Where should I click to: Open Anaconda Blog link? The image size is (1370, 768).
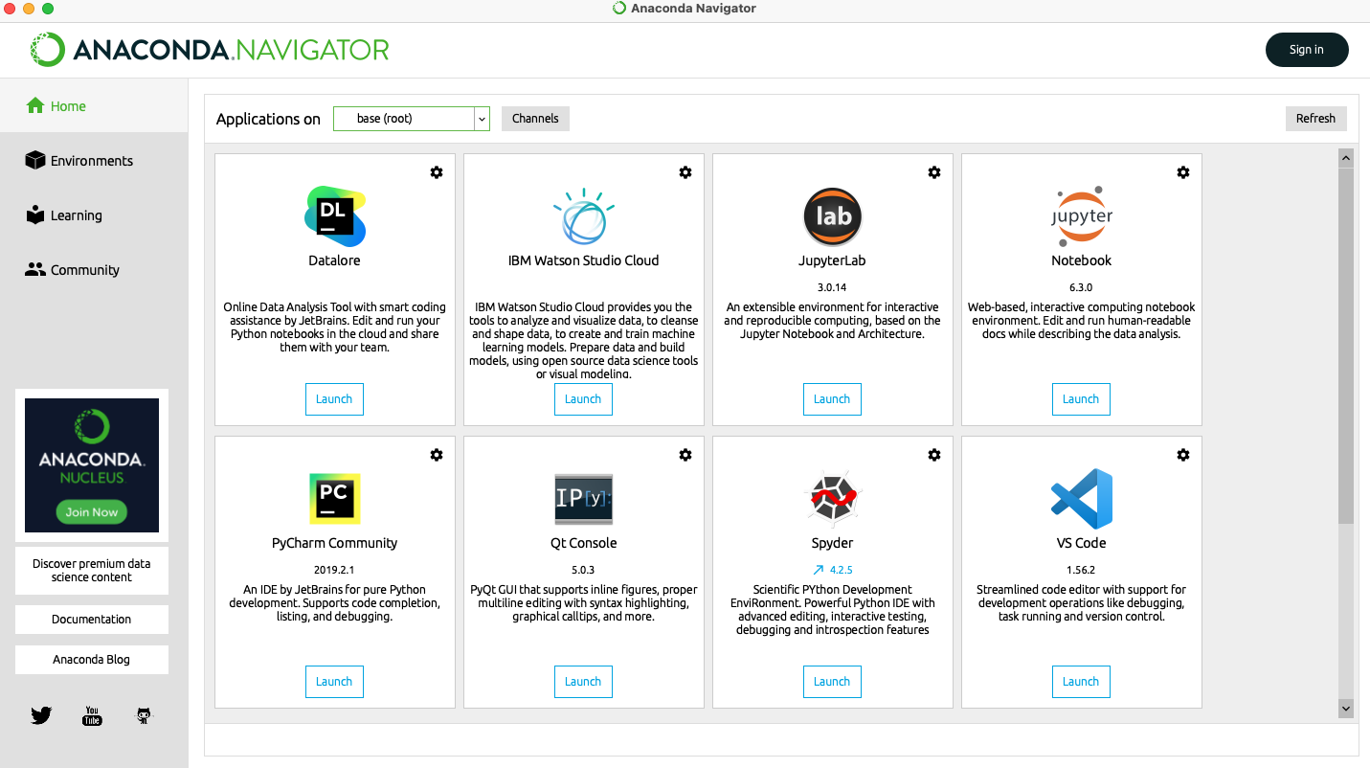[x=92, y=660]
